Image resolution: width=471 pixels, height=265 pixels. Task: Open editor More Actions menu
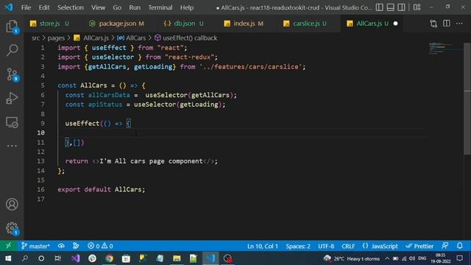pos(459,24)
